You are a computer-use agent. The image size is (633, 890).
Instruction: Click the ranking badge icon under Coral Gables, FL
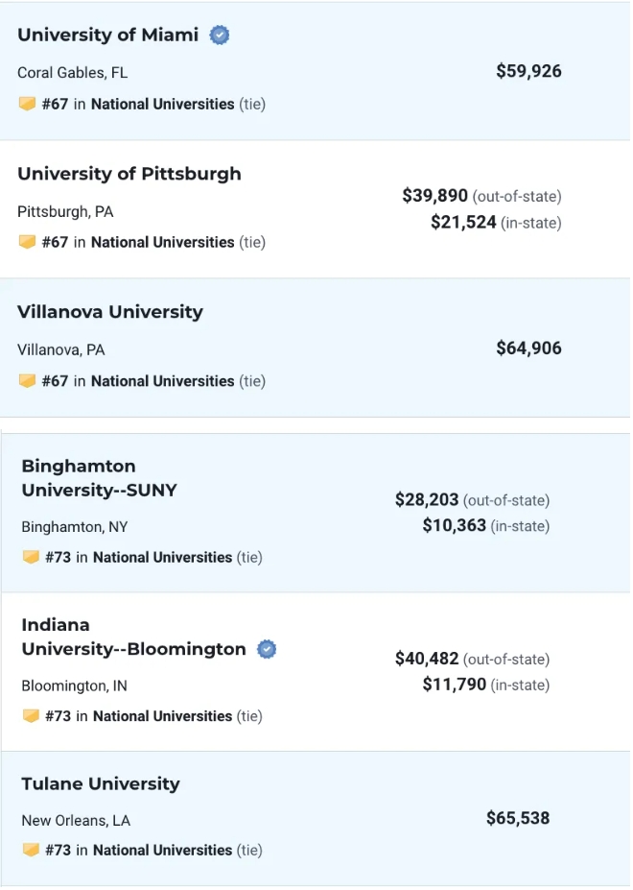27,104
